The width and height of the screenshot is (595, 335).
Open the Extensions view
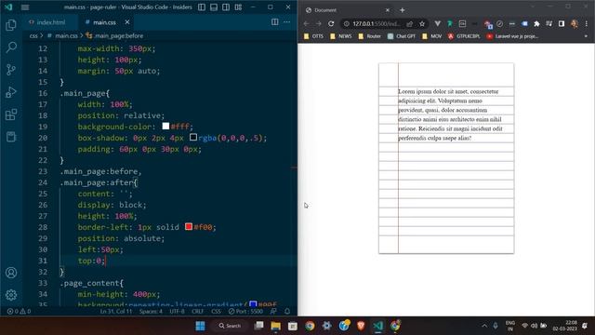(x=11, y=114)
